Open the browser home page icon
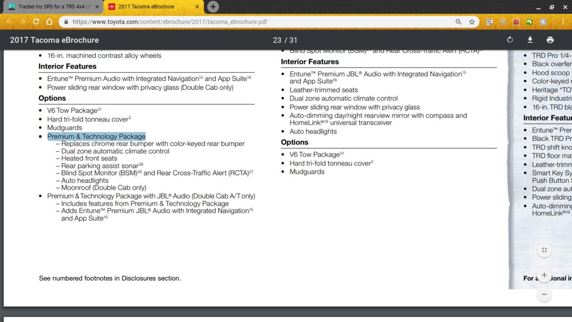The image size is (572, 322). pyautogui.click(x=49, y=21)
